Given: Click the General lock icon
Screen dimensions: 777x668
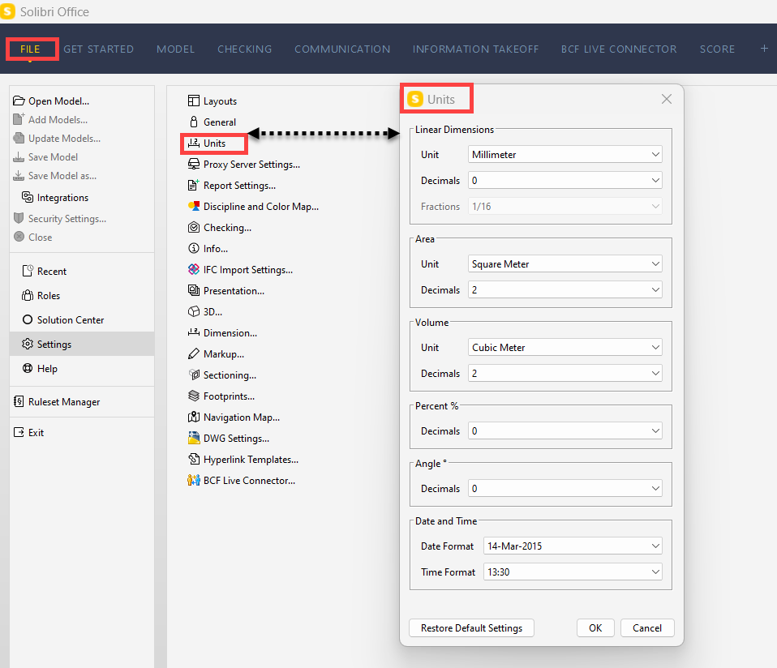Looking at the screenshot, I should (193, 122).
